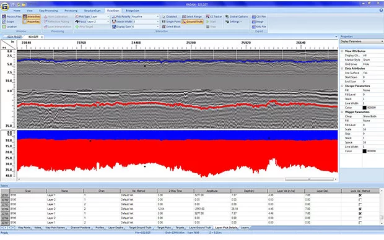
Task: Open the Layers table tab
Action: pyautogui.click(x=245, y=228)
